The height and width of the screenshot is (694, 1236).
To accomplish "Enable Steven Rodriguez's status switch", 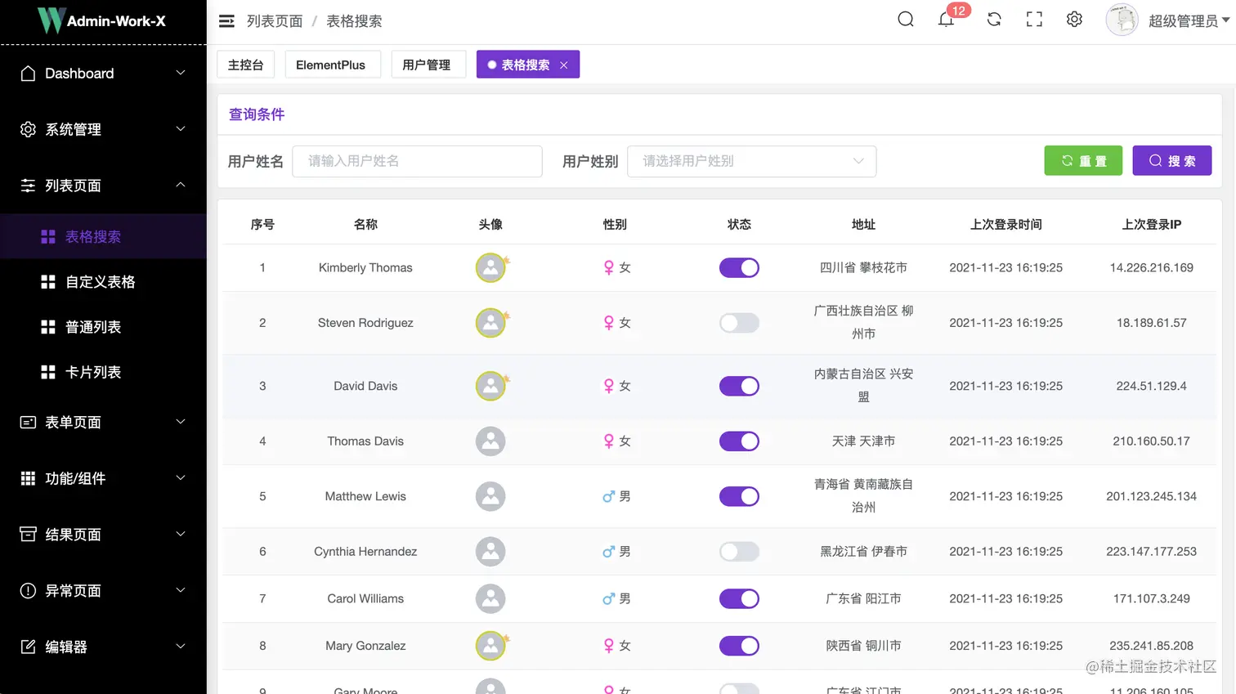I will coord(739,323).
